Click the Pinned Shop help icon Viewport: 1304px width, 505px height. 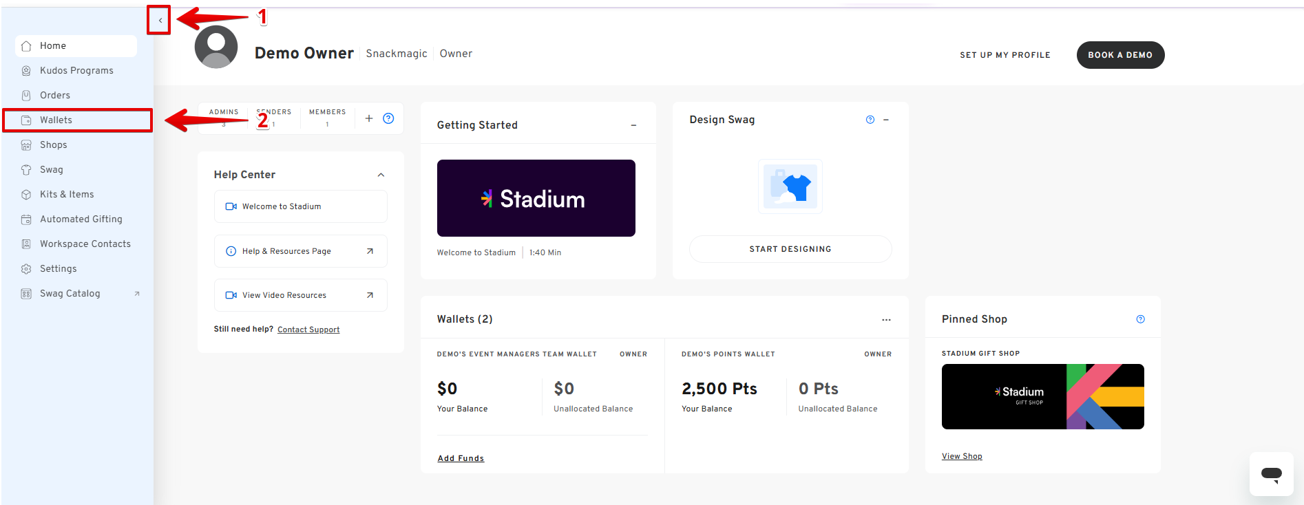(1140, 319)
